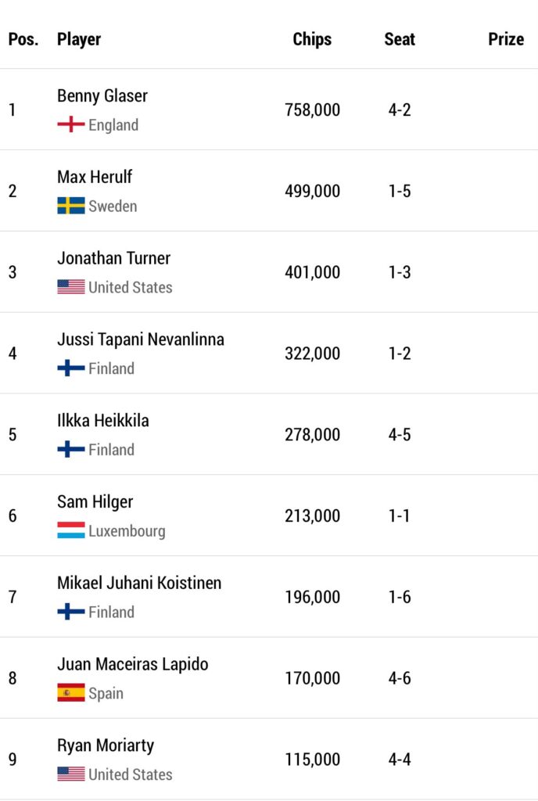Sort by the Chips column header

pos(312,39)
